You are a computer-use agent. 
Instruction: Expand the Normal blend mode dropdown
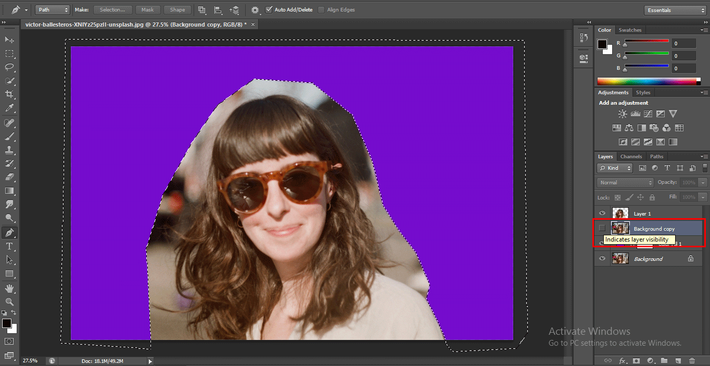coord(625,183)
